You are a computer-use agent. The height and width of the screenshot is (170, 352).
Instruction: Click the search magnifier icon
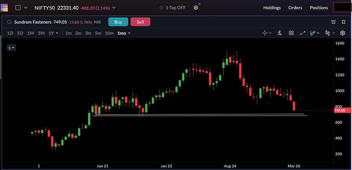[x=9, y=22]
